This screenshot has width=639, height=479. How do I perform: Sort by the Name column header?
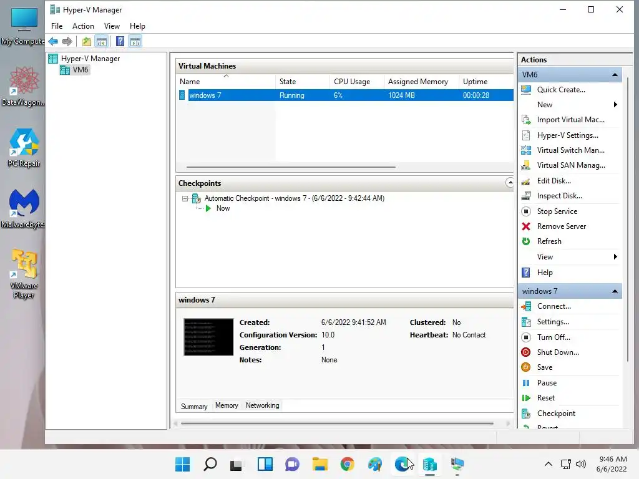[226, 82]
